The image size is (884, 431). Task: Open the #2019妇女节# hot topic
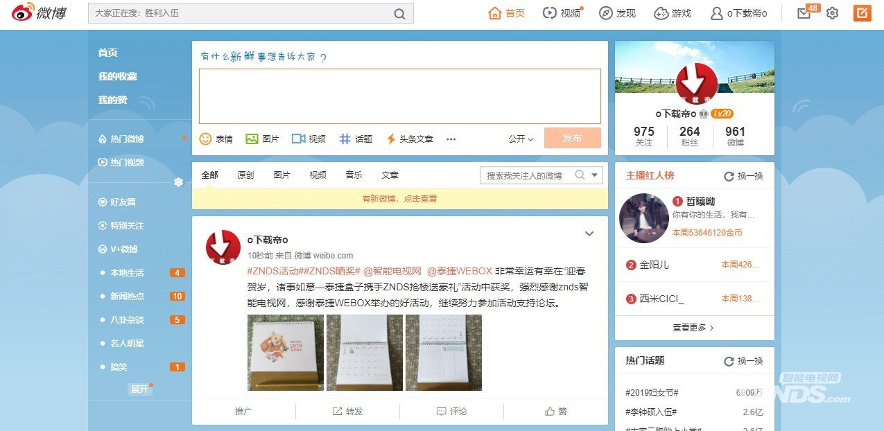tap(652, 393)
